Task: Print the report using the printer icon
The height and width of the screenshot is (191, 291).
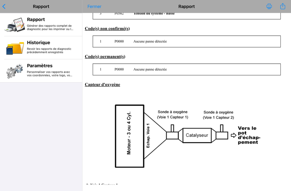Action: (269, 6)
